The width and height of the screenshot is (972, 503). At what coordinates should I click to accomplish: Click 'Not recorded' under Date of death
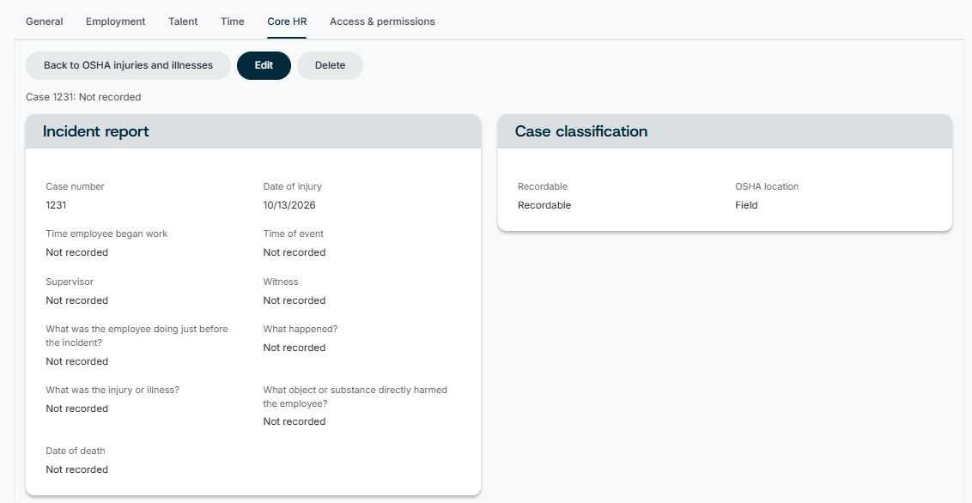click(77, 470)
